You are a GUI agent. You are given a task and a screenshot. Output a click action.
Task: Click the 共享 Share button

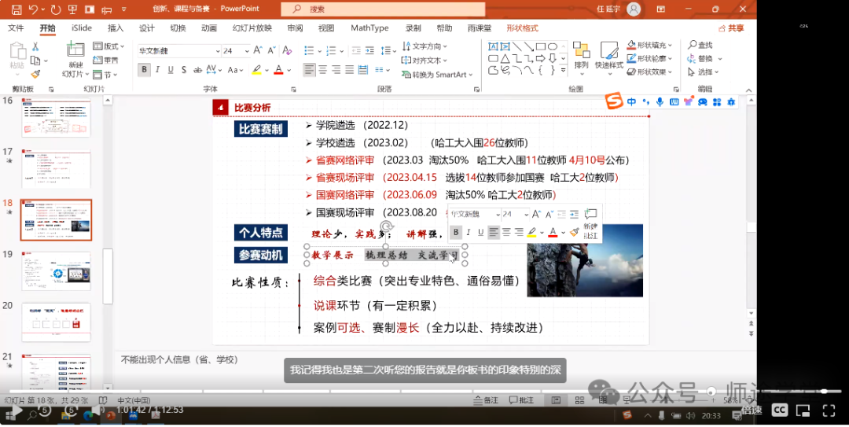click(x=731, y=28)
